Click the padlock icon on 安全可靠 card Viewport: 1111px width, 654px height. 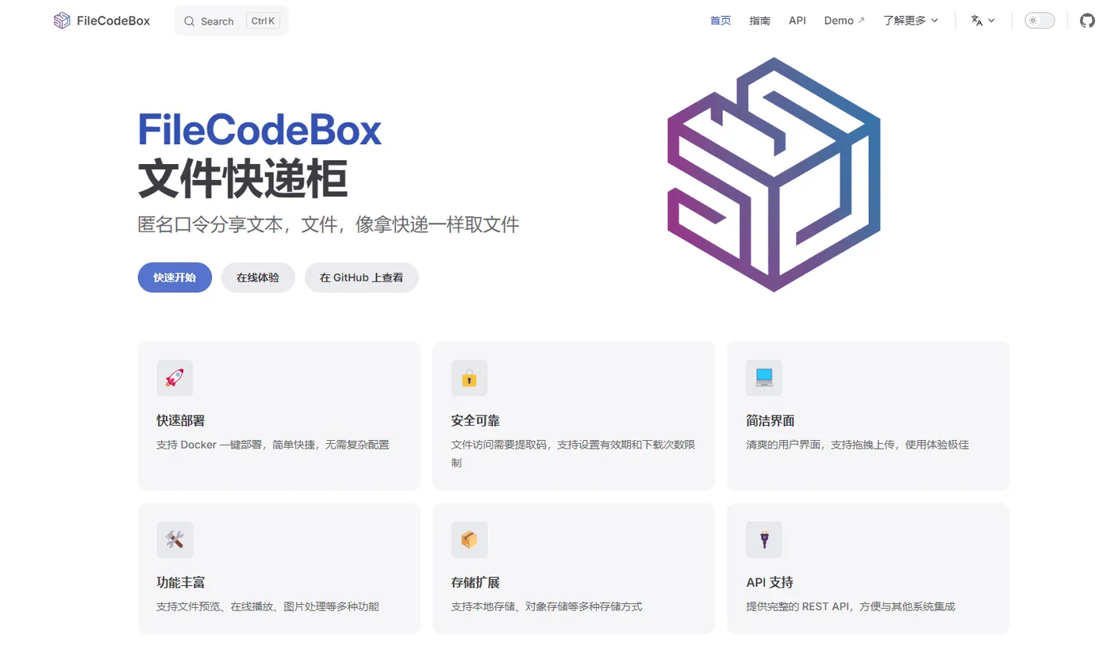[469, 378]
